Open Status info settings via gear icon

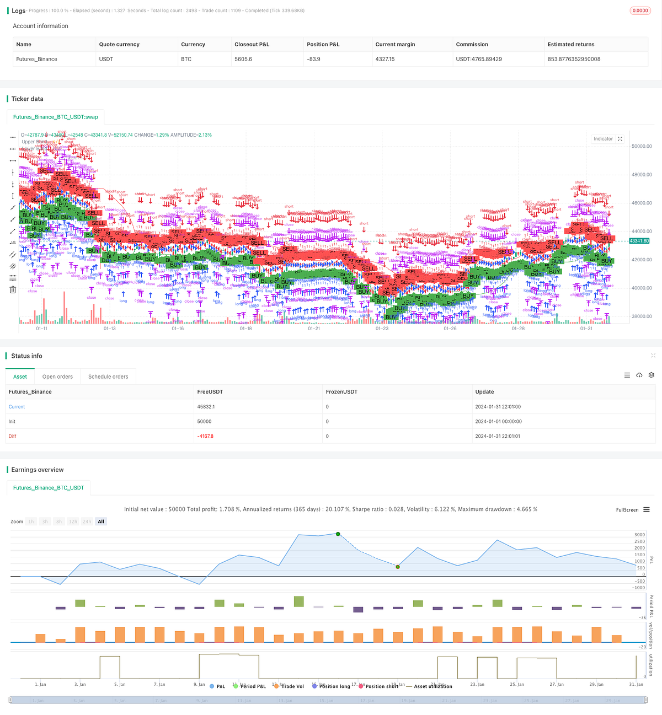click(x=652, y=375)
